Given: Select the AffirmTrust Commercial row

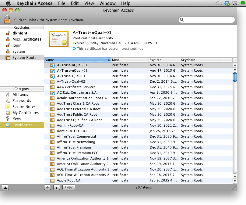Looking at the screenshot, I should click(x=138, y=137).
